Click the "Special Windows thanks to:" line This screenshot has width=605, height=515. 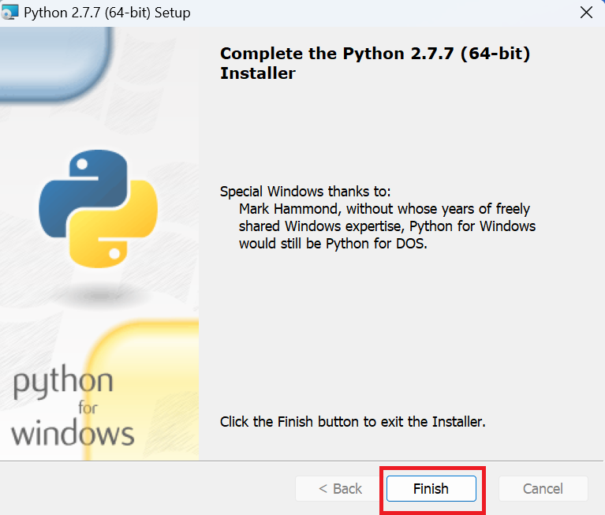point(305,192)
